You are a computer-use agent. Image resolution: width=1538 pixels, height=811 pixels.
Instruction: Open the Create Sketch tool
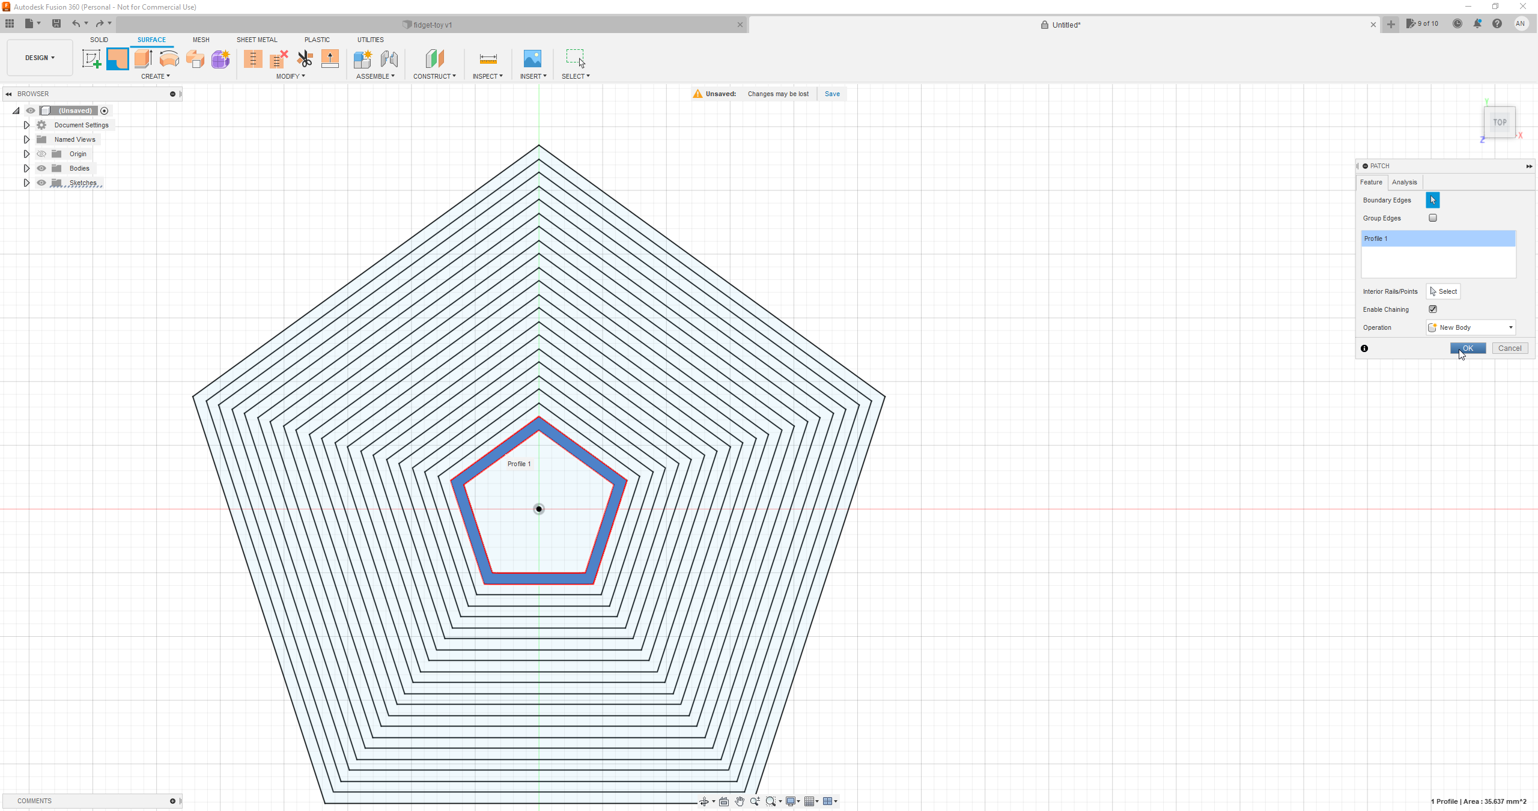[91, 59]
